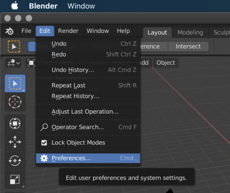Click the Object Mode icon in header
Image resolution: width=230 pixels, height=193 pixels.
[31, 63]
